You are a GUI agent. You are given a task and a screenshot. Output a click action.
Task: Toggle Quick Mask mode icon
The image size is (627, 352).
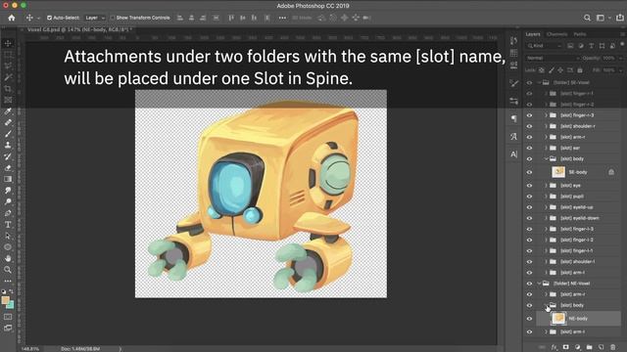(8, 317)
